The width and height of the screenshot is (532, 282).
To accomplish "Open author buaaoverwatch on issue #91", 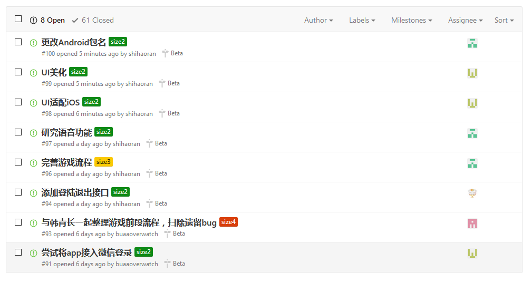I will (137, 264).
